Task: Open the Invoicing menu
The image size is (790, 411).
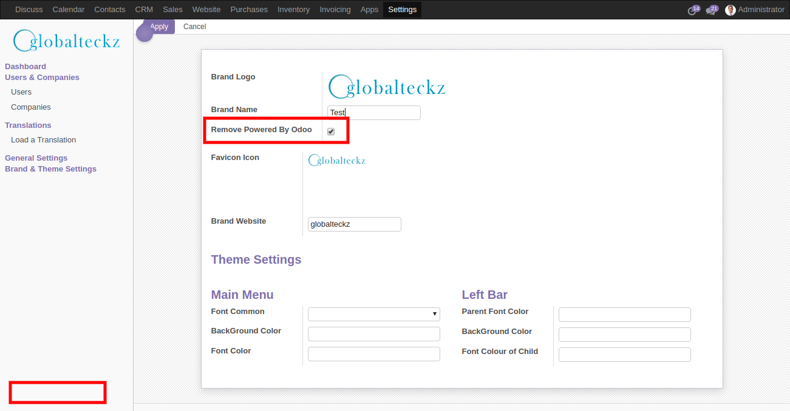Action: [x=335, y=10]
